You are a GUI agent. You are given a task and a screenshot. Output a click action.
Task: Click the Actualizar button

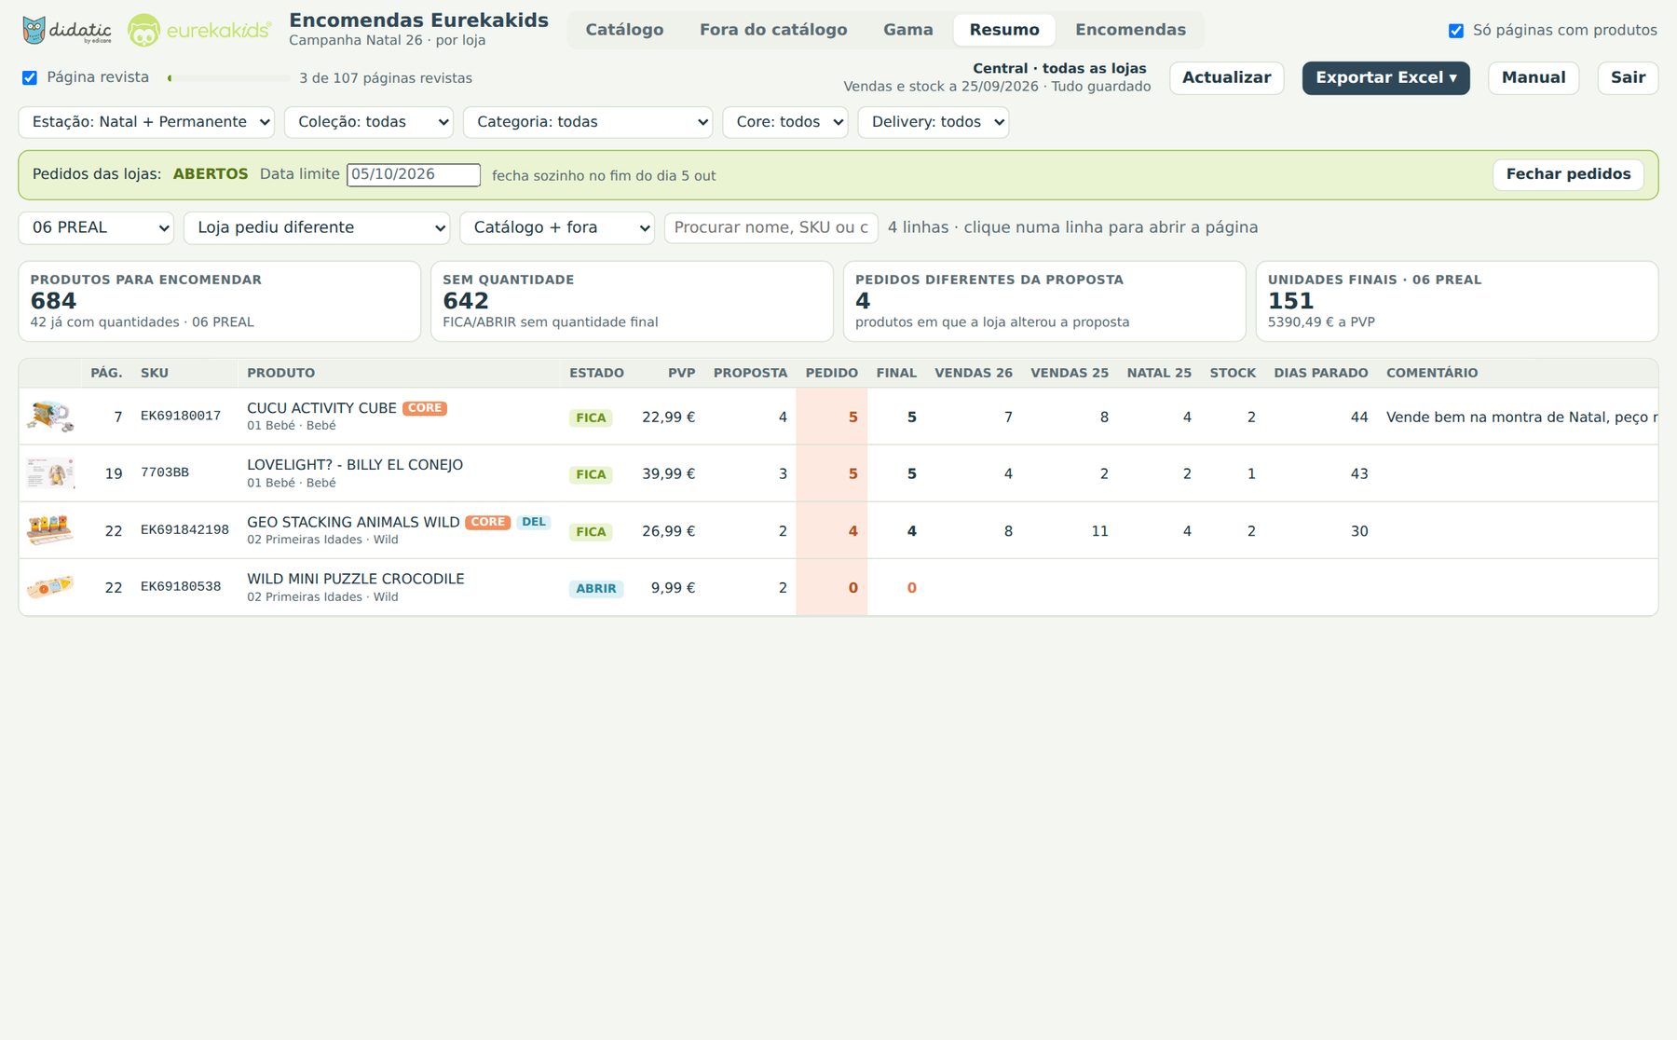tap(1226, 78)
